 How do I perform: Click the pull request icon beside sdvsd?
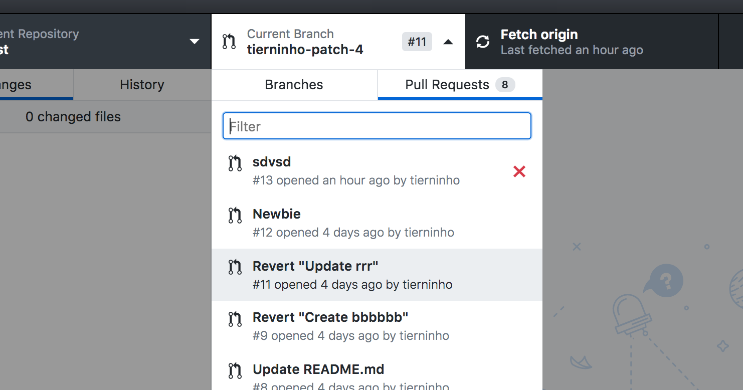pyautogui.click(x=235, y=163)
